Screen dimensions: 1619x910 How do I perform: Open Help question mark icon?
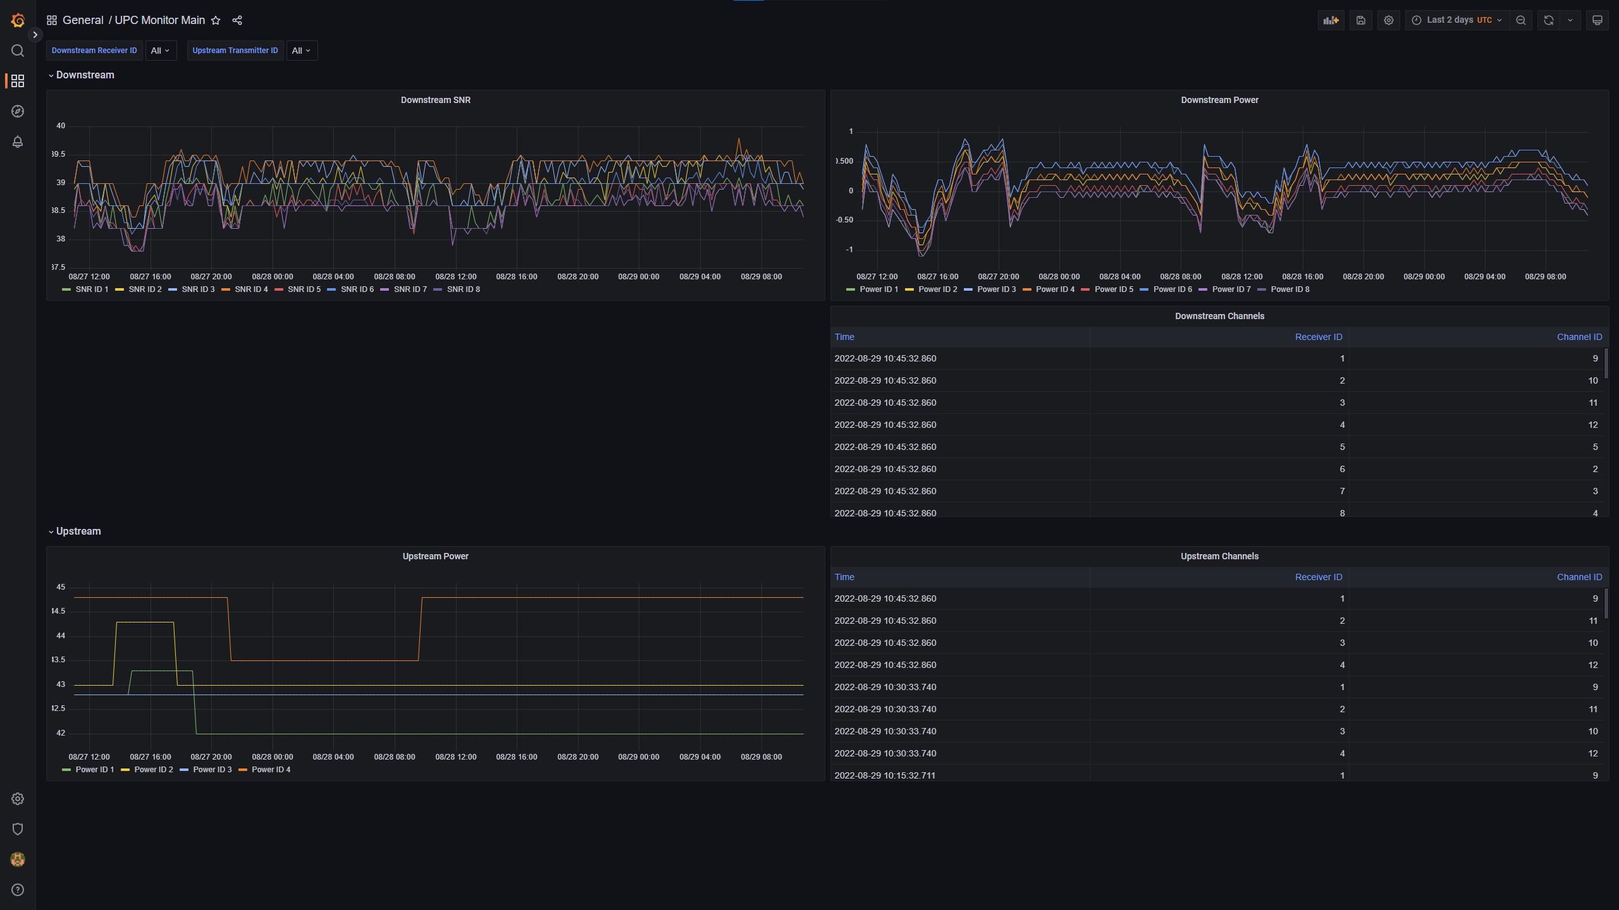(x=18, y=890)
